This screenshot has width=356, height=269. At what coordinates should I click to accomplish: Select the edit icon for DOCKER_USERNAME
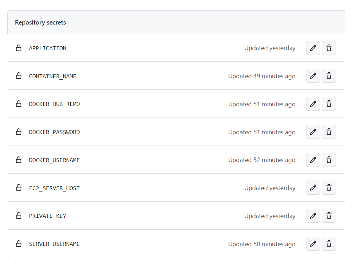[313, 160]
